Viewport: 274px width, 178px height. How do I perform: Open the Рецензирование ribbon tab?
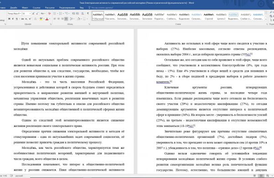point(67,8)
